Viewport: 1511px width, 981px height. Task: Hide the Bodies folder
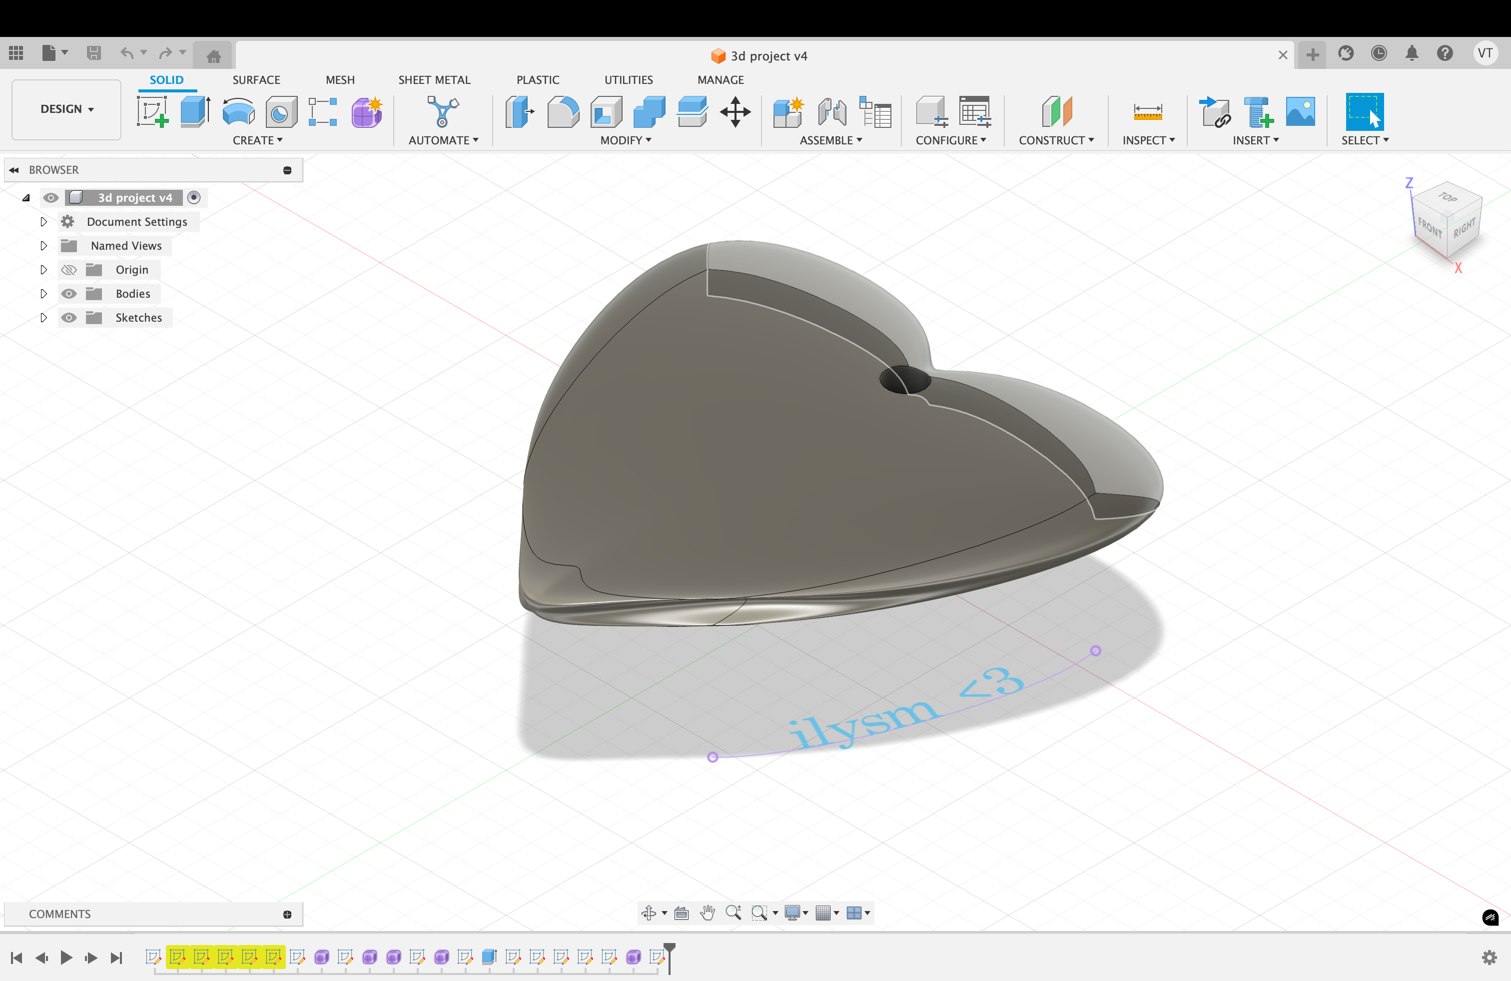pyautogui.click(x=68, y=294)
